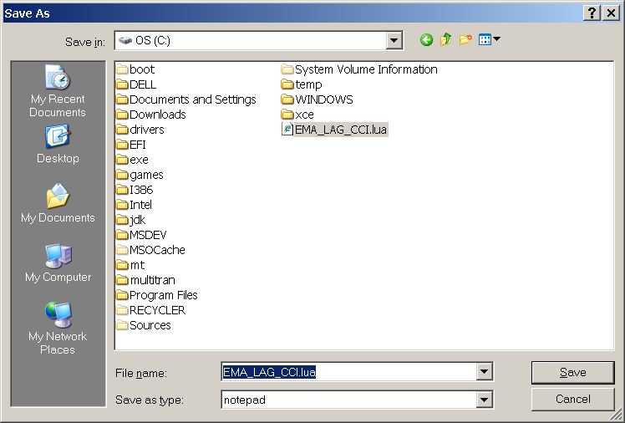Select the Program Files folder icon
This screenshot has width=625, height=423.
122,295
